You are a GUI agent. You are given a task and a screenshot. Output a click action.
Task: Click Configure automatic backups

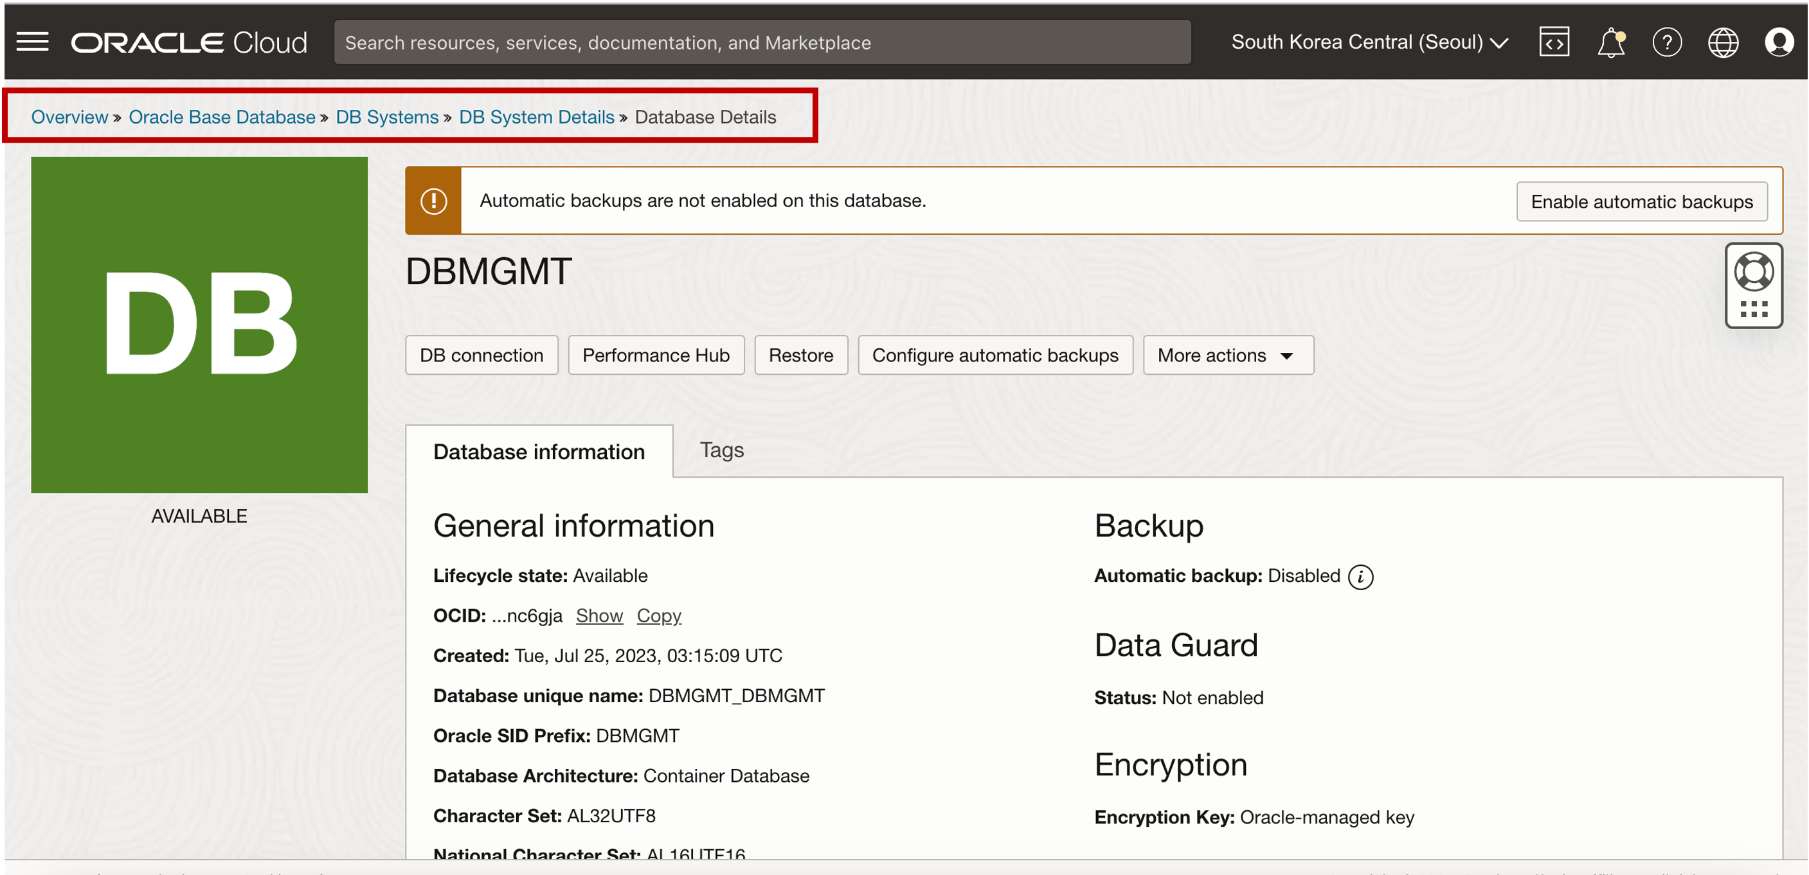click(x=995, y=356)
